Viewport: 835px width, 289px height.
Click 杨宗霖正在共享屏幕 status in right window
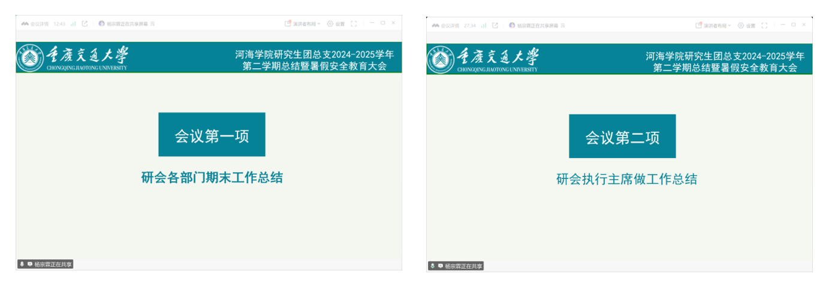536,26
